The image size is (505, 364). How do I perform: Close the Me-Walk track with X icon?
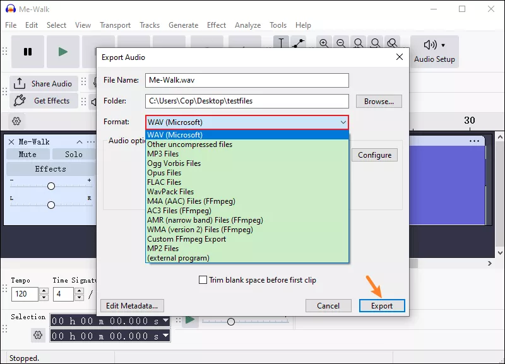pyautogui.click(x=11, y=142)
